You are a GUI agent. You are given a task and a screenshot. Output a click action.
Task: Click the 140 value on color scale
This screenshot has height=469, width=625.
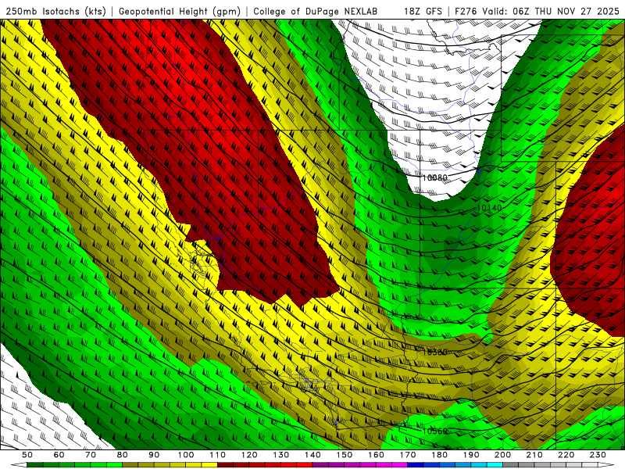pos(312,455)
